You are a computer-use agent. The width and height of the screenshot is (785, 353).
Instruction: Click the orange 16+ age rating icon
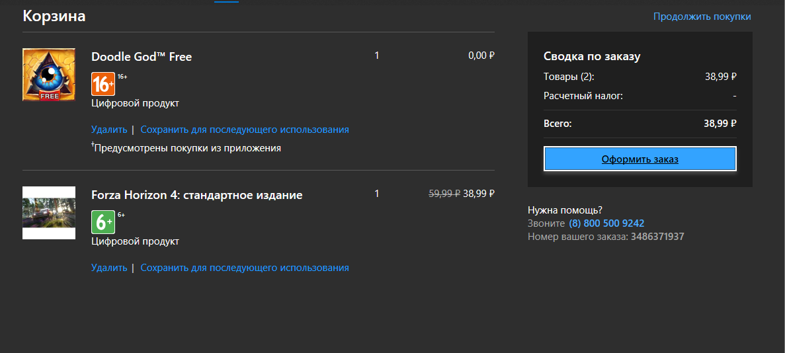(103, 83)
